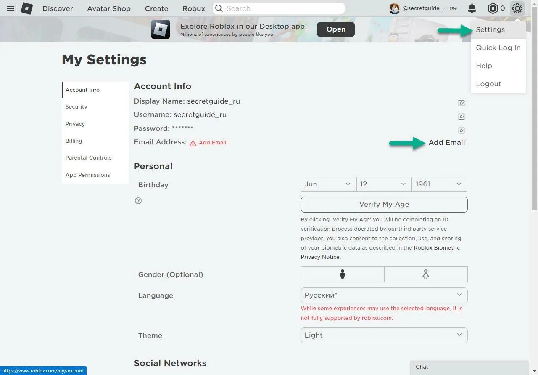Open the birthday day dropdown
Viewport: 538px width, 375px height.
[384, 184]
